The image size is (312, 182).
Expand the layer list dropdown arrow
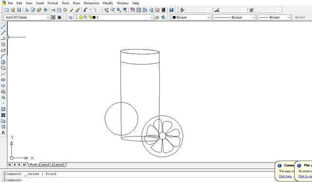[x=152, y=18]
